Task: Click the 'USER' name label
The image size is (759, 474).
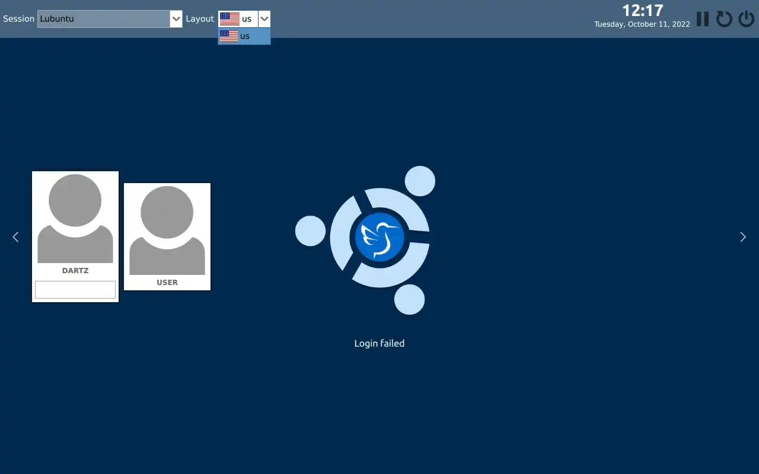Action: coord(167,283)
